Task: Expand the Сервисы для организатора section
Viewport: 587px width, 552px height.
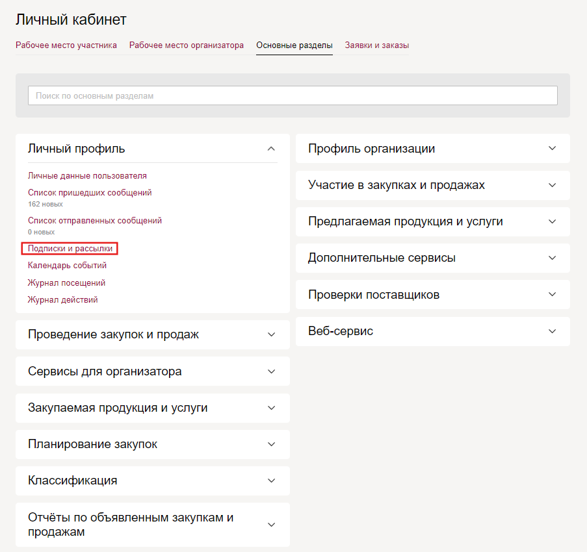Action: click(271, 371)
